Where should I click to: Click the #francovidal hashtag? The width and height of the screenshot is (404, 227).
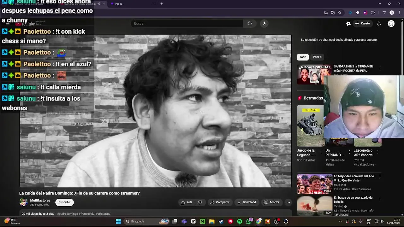(87, 214)
